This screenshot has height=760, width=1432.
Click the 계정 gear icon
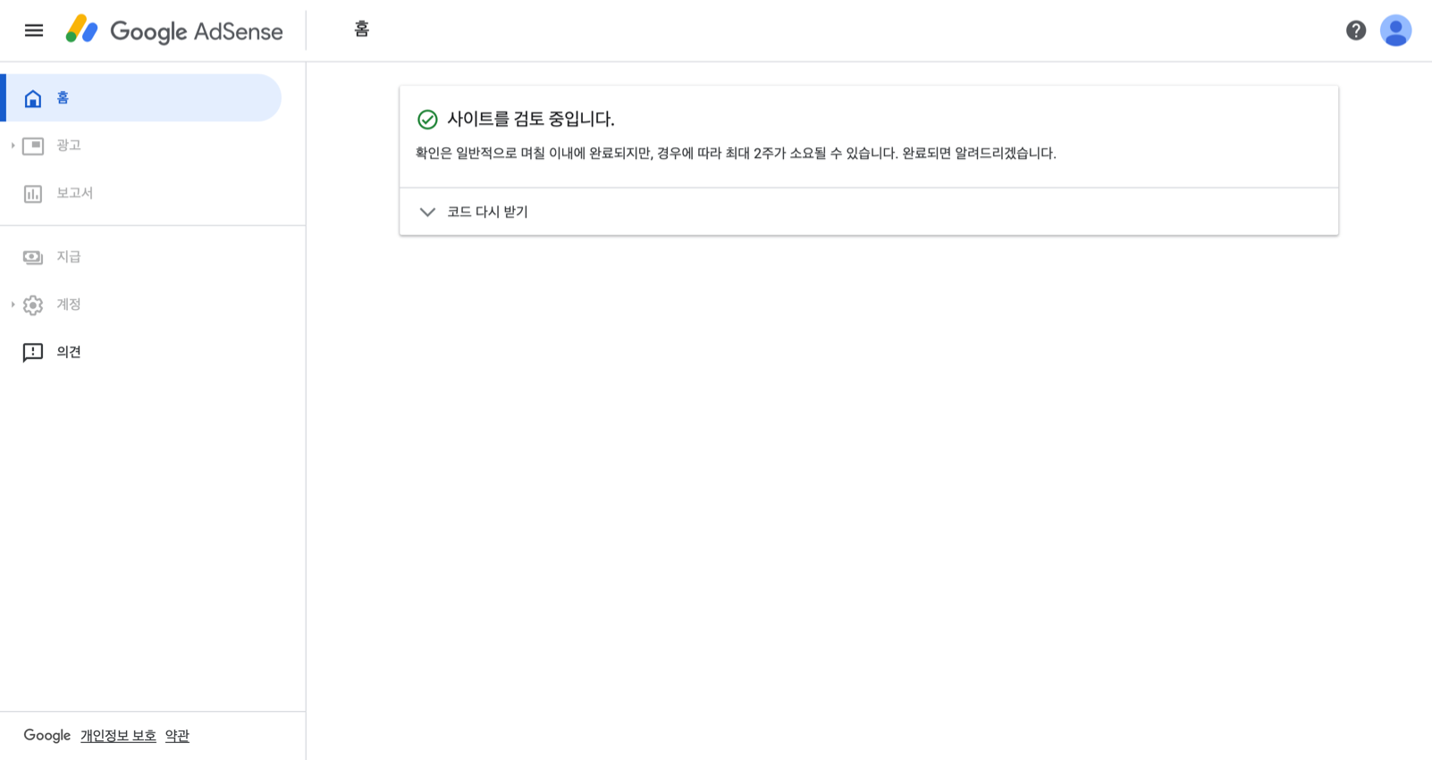click(33, 305)
